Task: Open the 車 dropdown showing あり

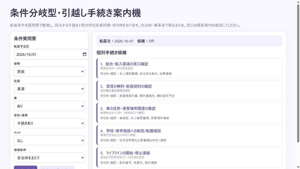Action: coord(49,106)
